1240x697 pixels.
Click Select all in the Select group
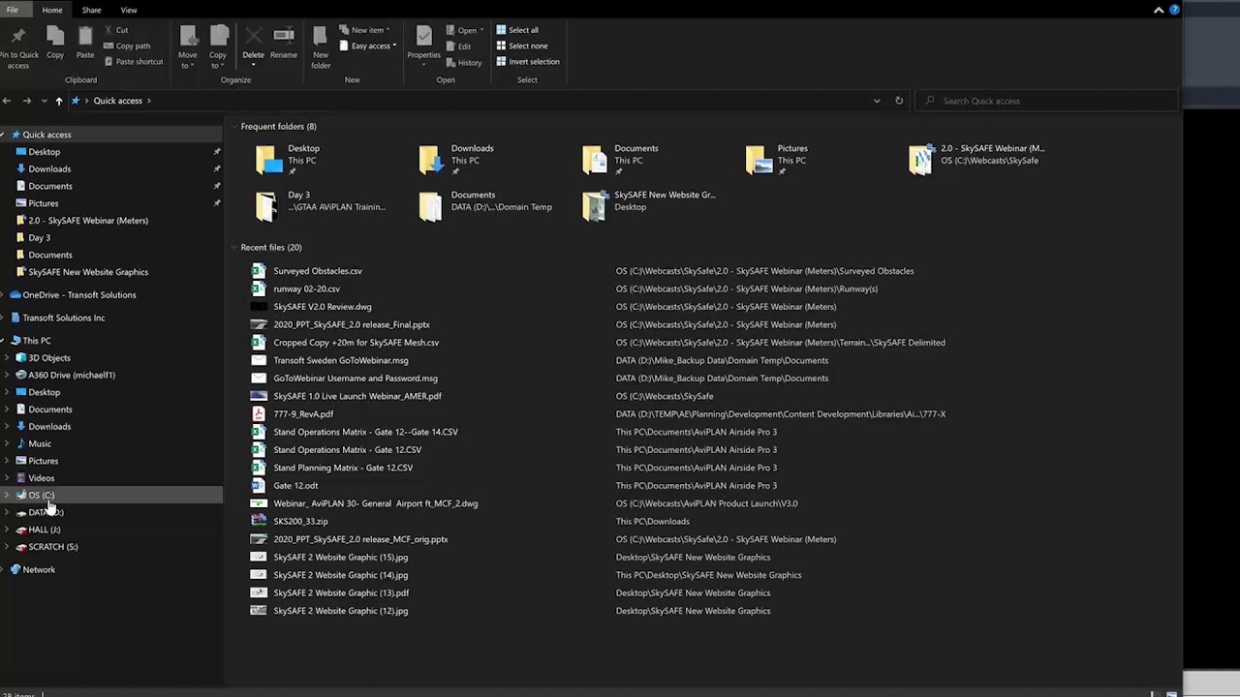[517, 30]
